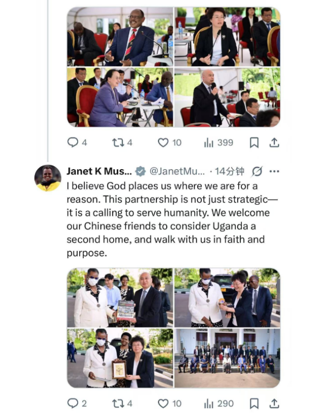Open photo of man in striped tie
Image resolution: width=317 pixels, height=415 pixels.
(120, 36)
